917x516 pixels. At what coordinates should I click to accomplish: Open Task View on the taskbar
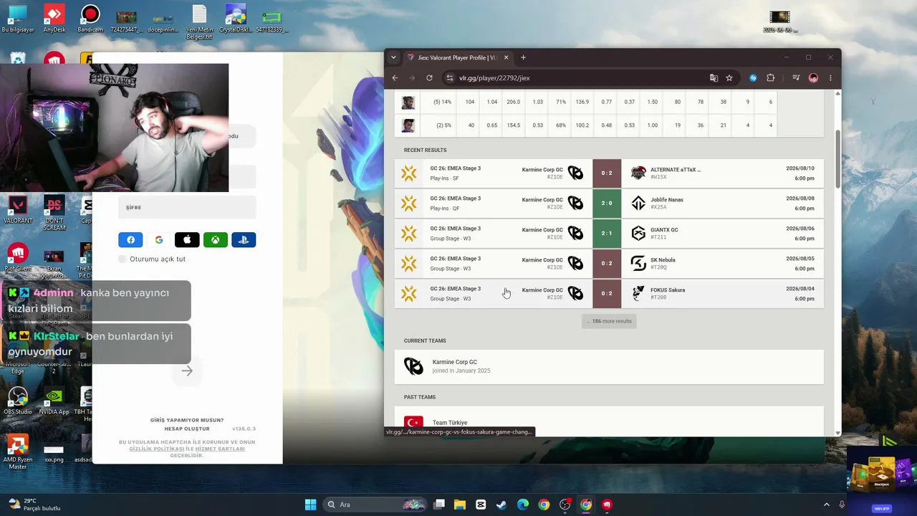point(439,505)
